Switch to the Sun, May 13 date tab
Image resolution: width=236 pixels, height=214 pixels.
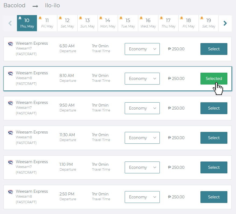88,23
